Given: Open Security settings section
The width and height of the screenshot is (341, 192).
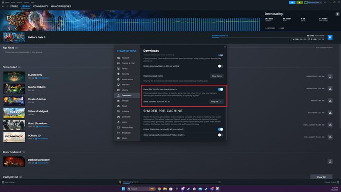Looking at the screenshot, I should (x=127, y=74).
